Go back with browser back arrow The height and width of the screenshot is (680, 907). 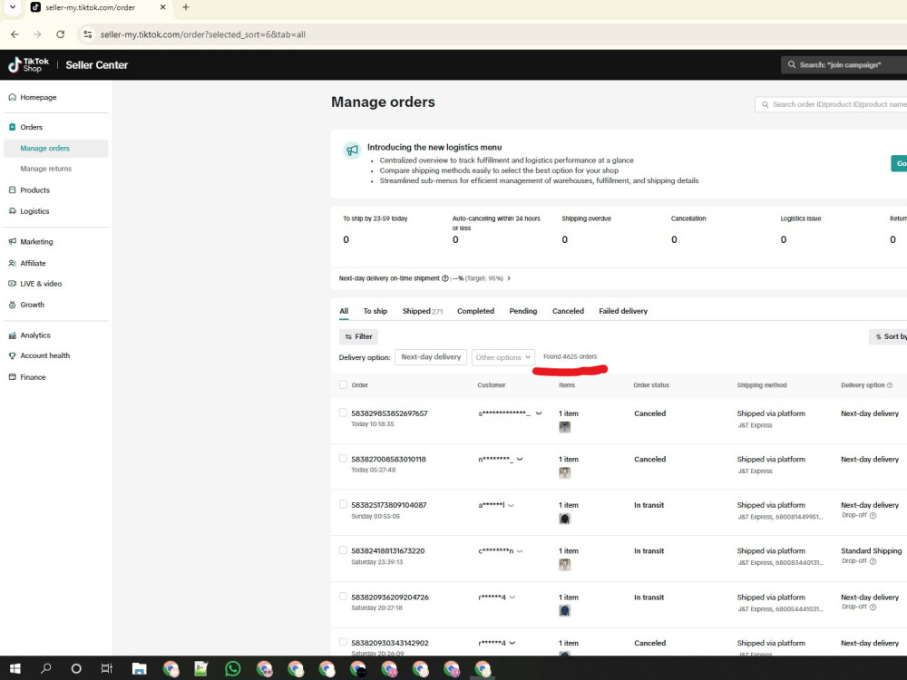[15, 34]
